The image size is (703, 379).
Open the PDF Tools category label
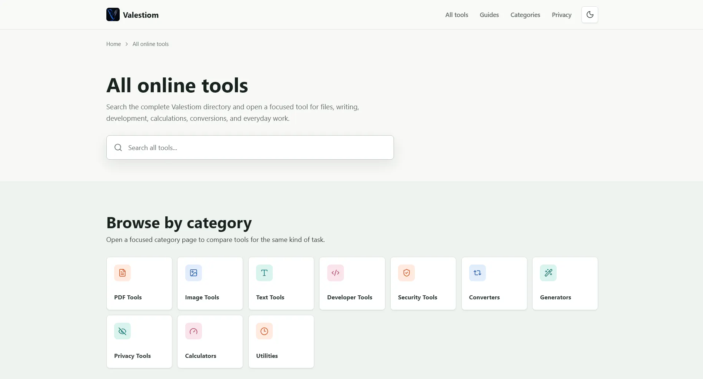pyautogui.click(x=128, y=297)
